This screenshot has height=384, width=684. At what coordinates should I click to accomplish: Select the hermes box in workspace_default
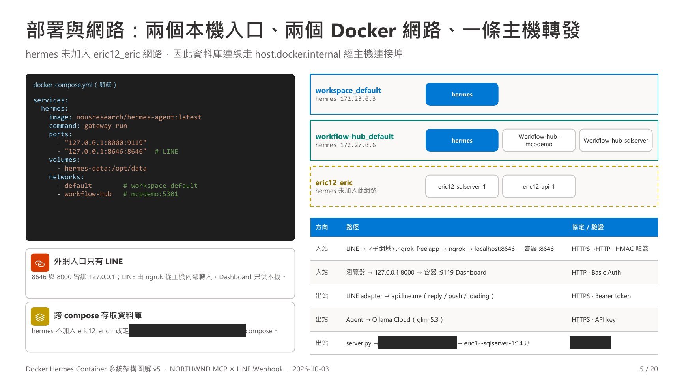[462, 94]
